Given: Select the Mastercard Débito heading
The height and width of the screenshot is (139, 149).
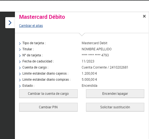Looking at the screenshot, I should click(42, 17).
